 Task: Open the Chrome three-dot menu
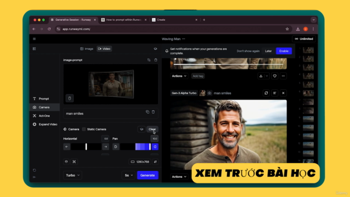313,29
